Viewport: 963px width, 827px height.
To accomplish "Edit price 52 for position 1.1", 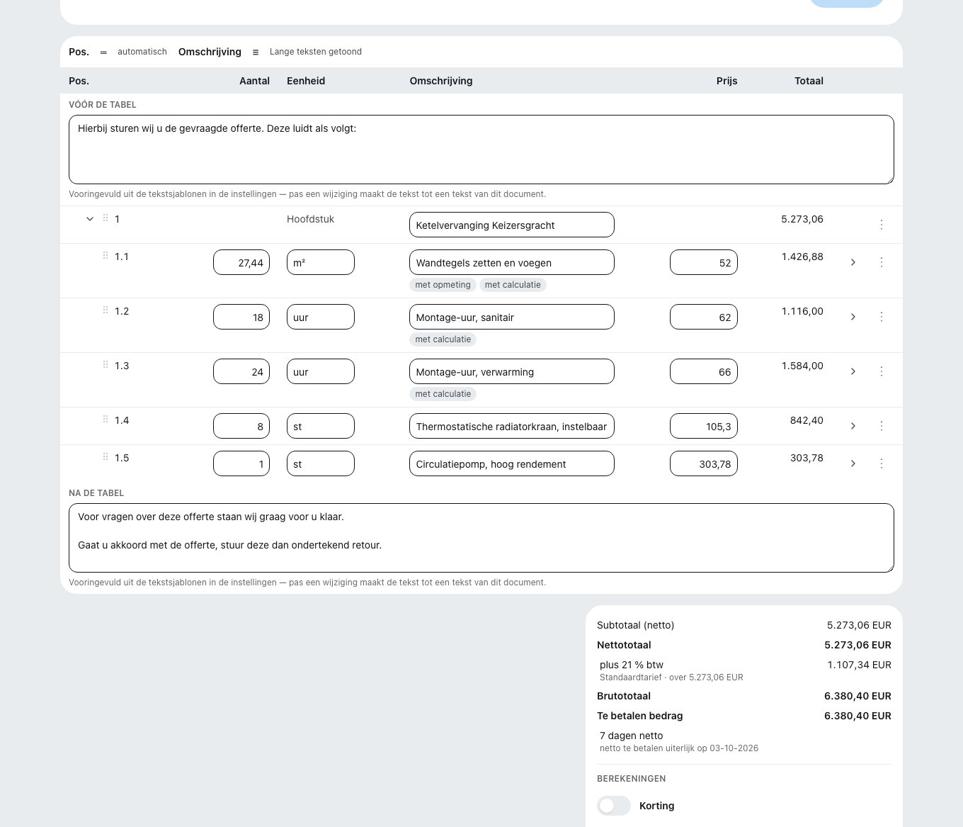I will pos(704,262).
